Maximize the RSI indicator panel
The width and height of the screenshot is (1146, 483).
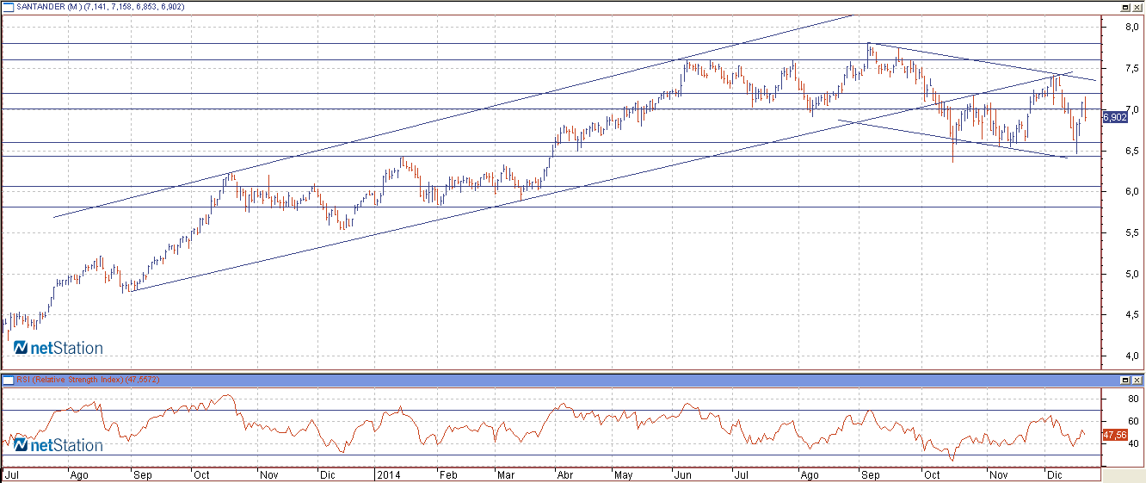[x=1124, y=380]
